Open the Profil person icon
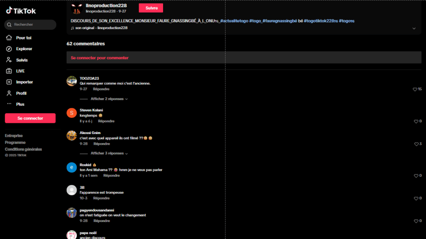 pyautogui.click(x=9, y=93)
